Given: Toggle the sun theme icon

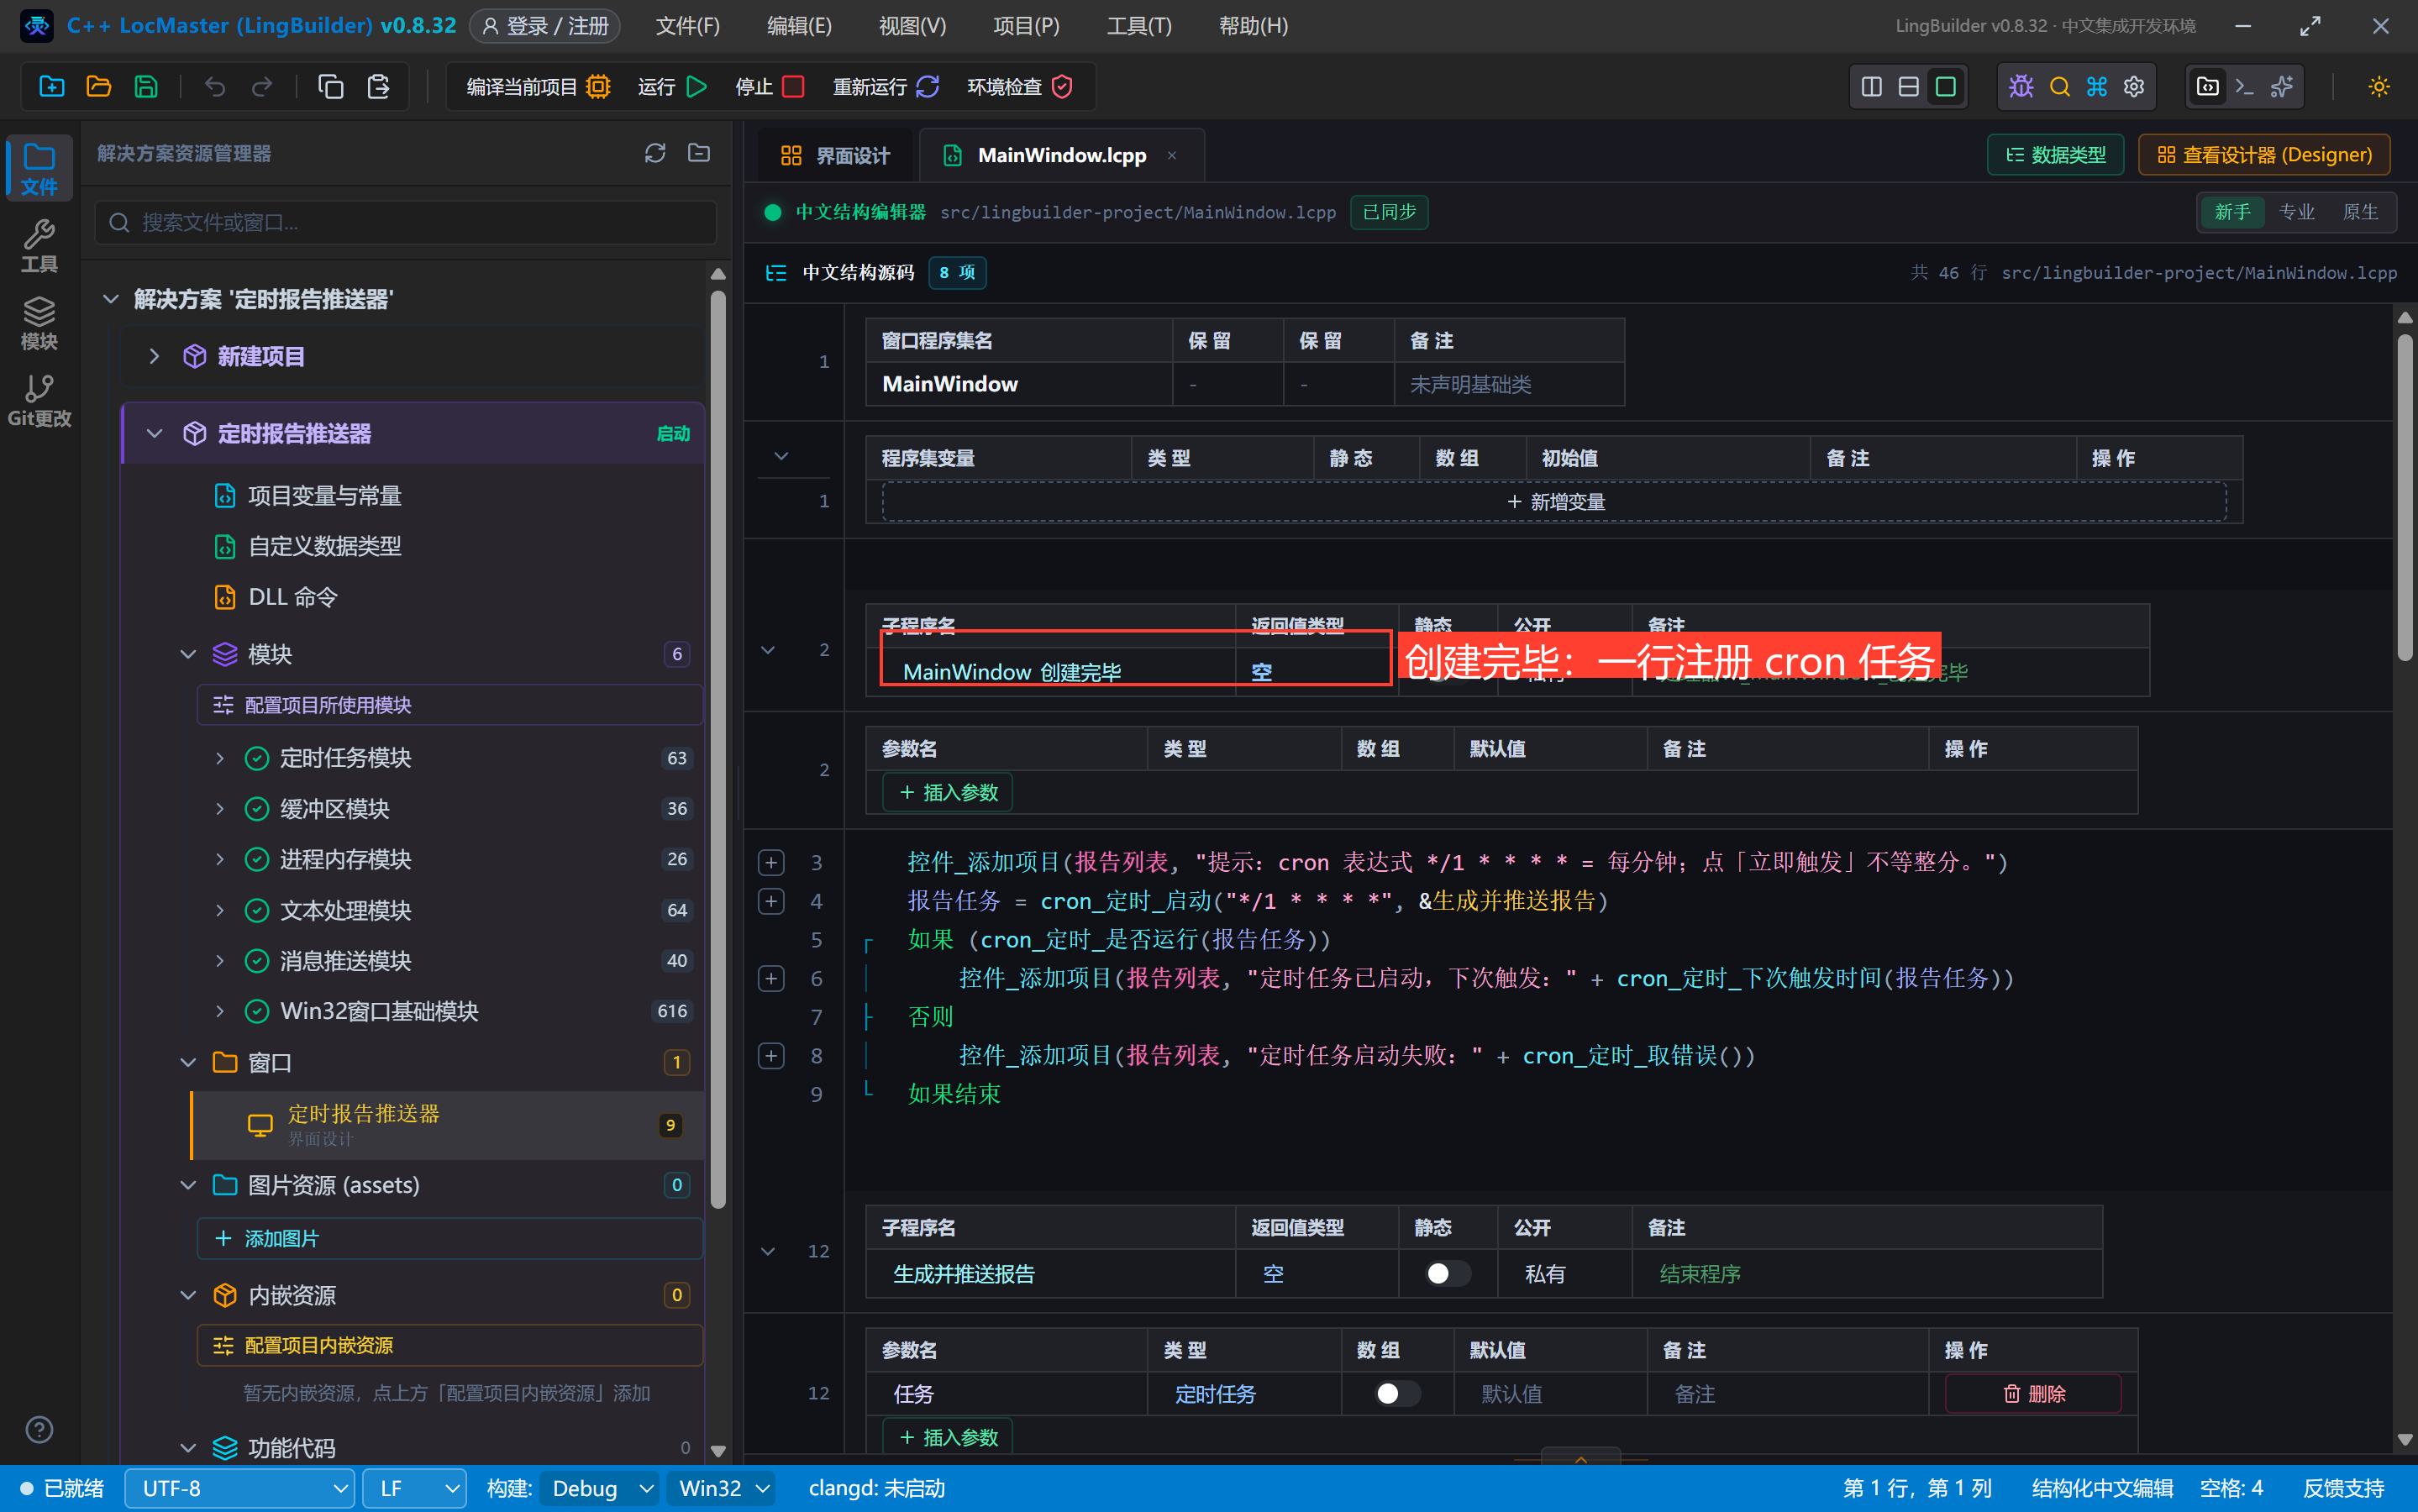Looking at the screenshot, I should pos(2378,87).
